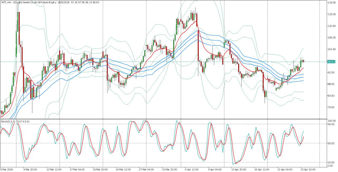This screenshot has width=338, height=172.
Task: Click the stochastic 90.00 level label
Action: (x=331, y=124)
